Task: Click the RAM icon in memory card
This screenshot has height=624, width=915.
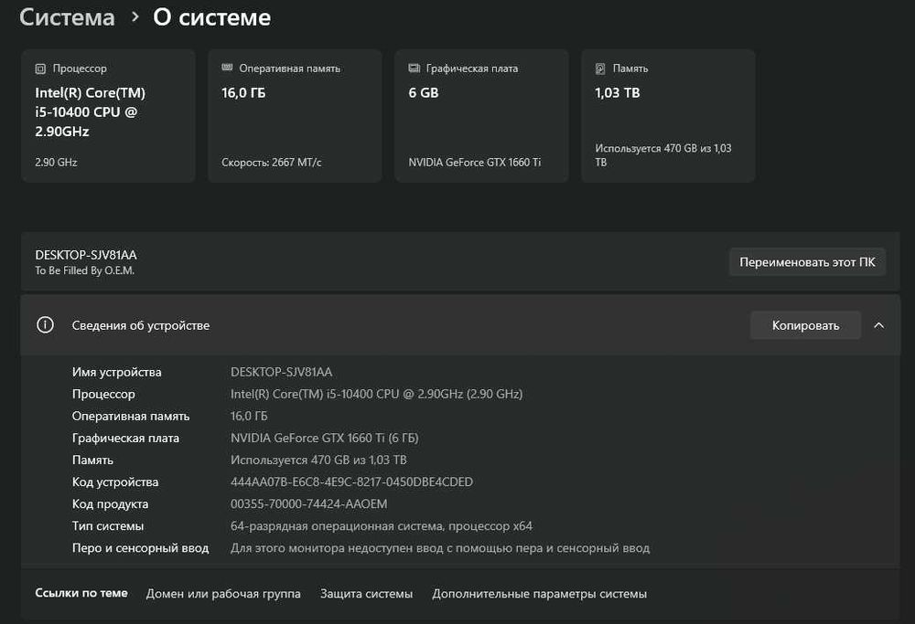Action: (227, 69)
